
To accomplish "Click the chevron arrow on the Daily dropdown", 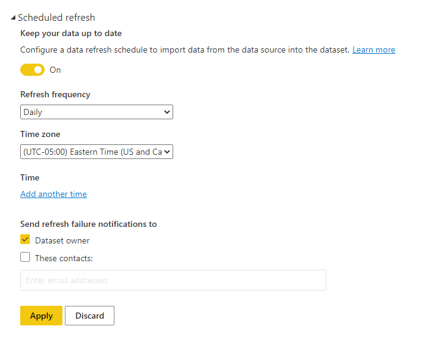I will (167, 112).
